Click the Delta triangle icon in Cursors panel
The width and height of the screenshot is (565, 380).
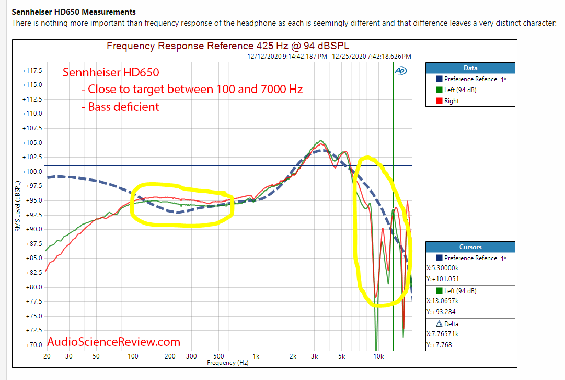(439, 323)
